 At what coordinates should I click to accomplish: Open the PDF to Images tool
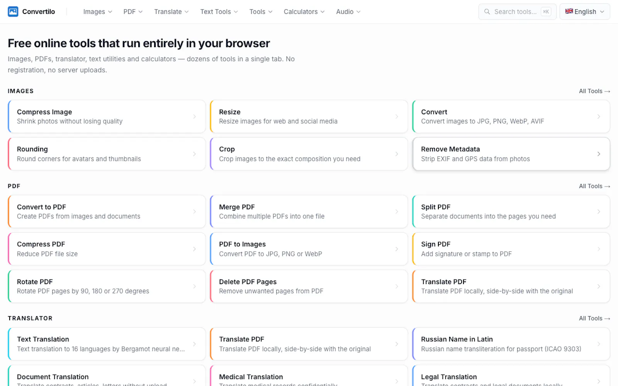309,249
